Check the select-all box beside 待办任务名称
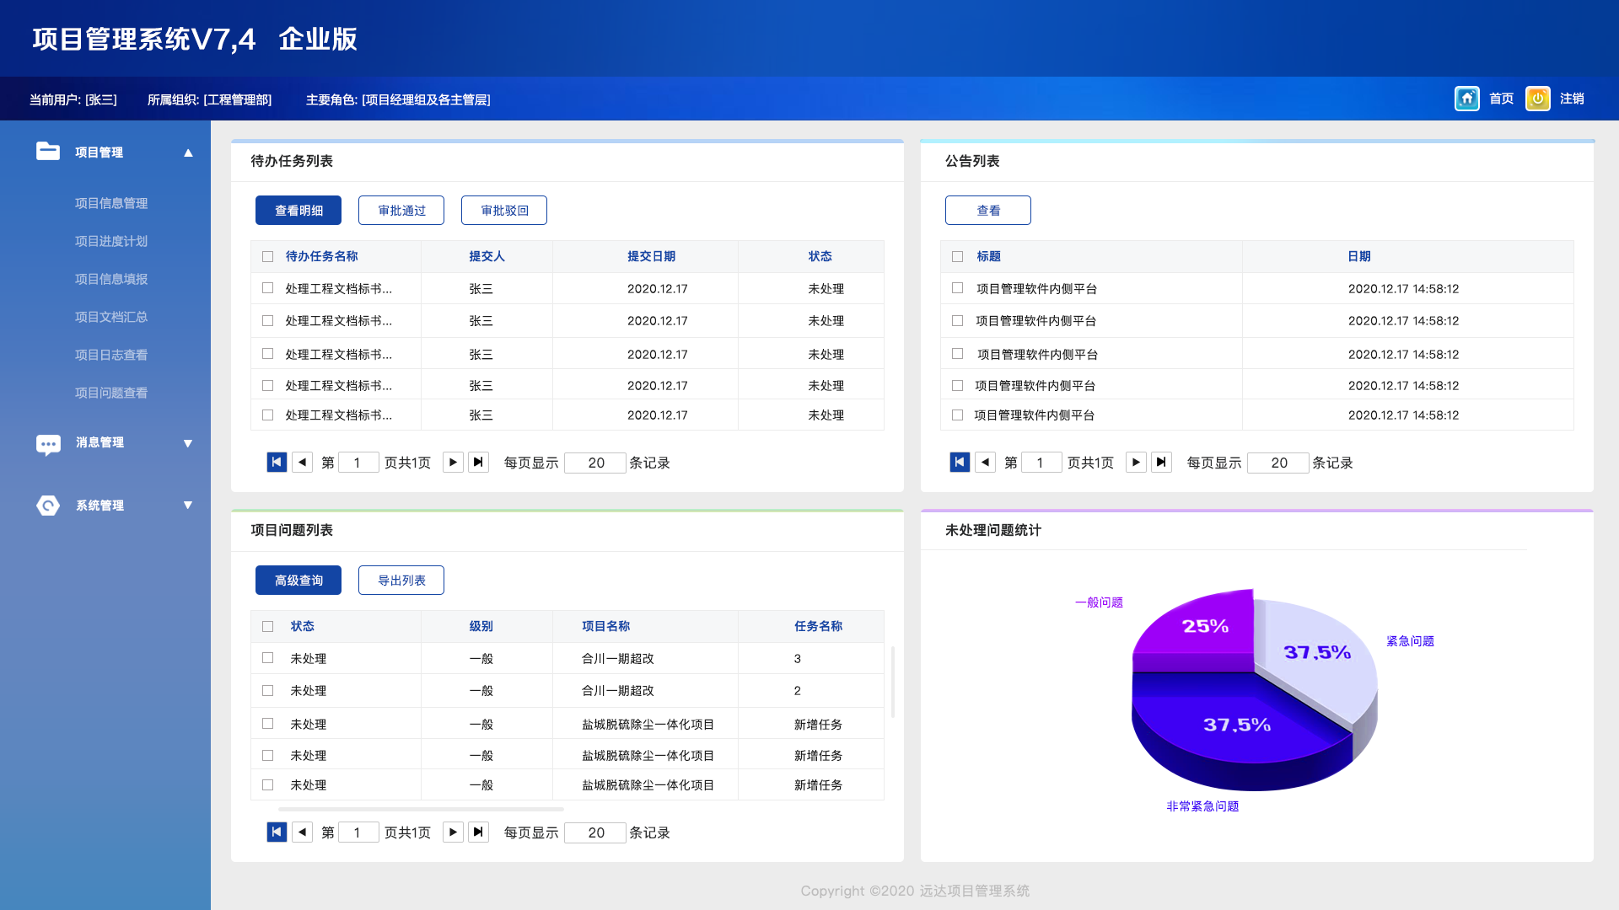The image size is (1619, 910). [x=267, y=256]
